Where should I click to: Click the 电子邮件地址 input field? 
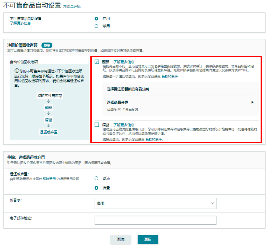click(x=156, y=220)
